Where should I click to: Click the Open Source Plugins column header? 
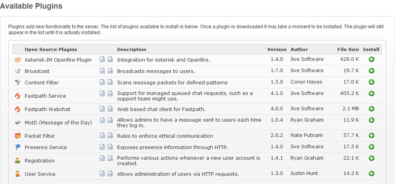pyautogui.click(x=51, y=49)
